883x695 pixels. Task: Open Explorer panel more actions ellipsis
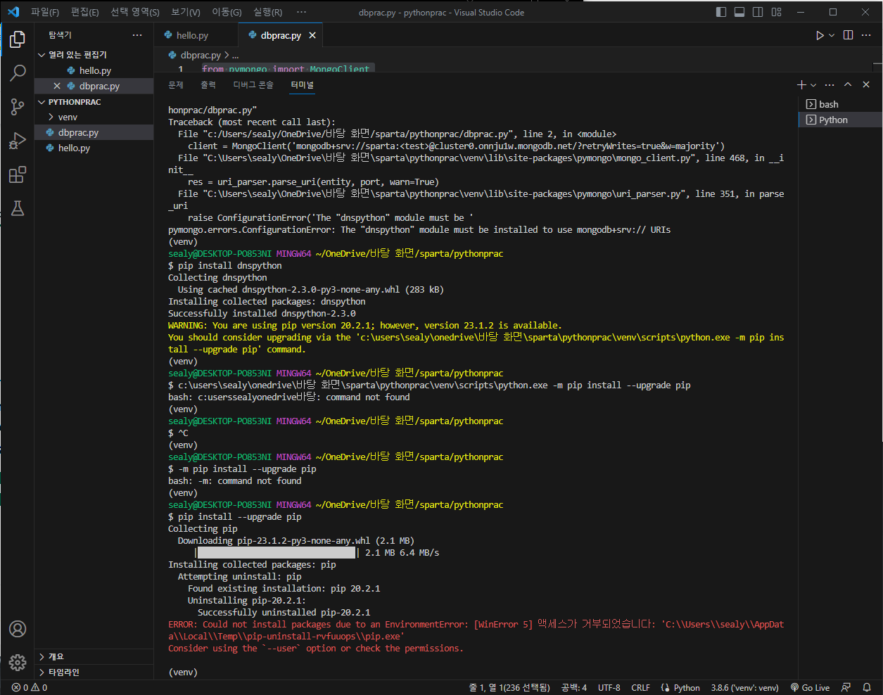137,35
